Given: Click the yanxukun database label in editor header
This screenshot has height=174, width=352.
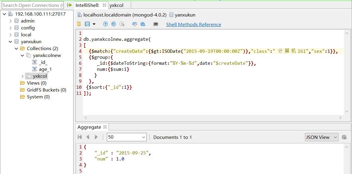Looking at the screenshot, I should tap(185, 15).
